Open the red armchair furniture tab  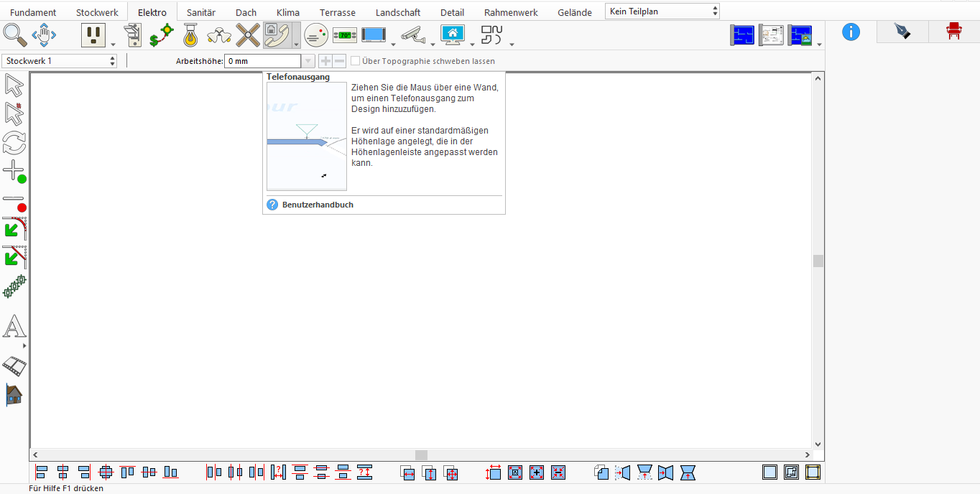[x=953, y=32]
